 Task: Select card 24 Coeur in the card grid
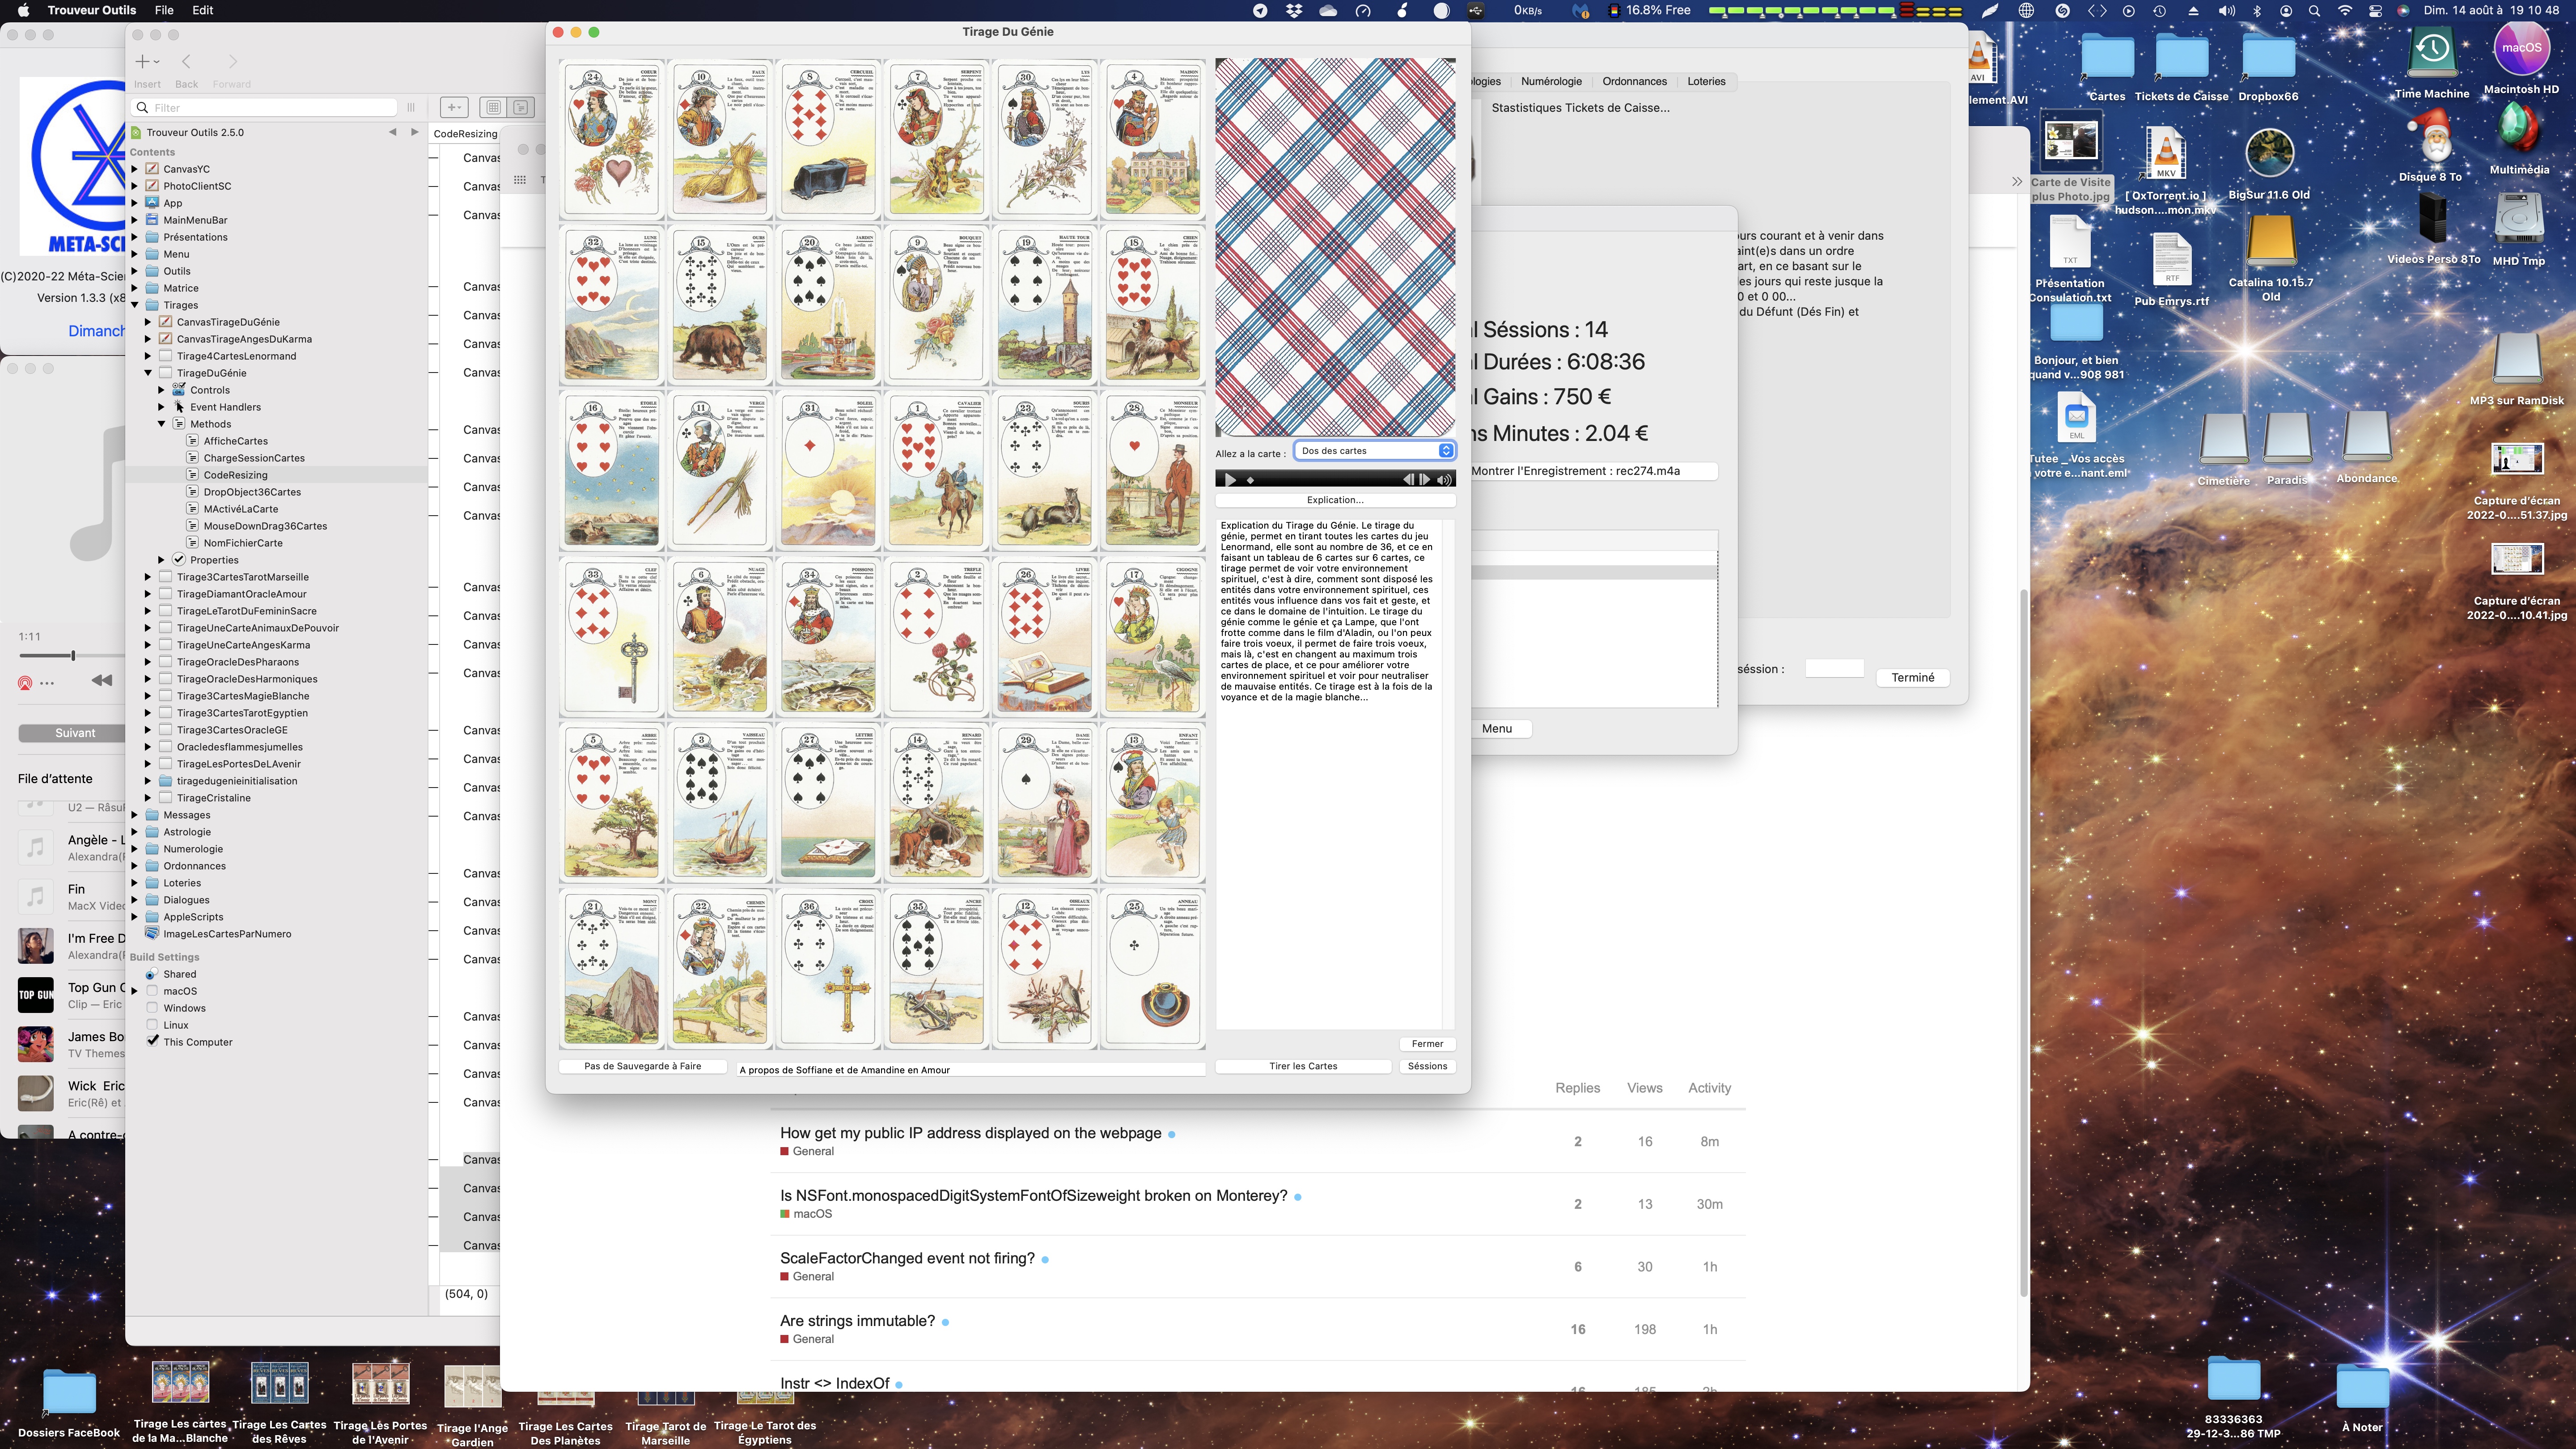click(x=612, y=139)
